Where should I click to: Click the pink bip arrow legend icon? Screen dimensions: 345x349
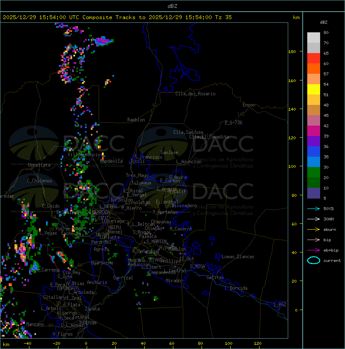click(x=313, y=240)
